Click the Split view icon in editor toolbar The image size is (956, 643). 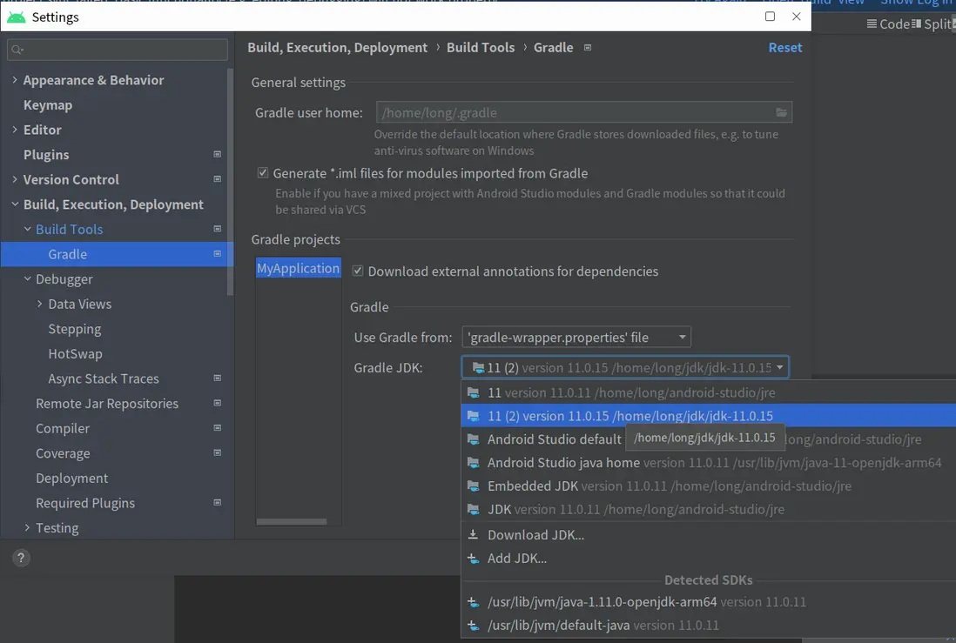[x=916, y=23]
